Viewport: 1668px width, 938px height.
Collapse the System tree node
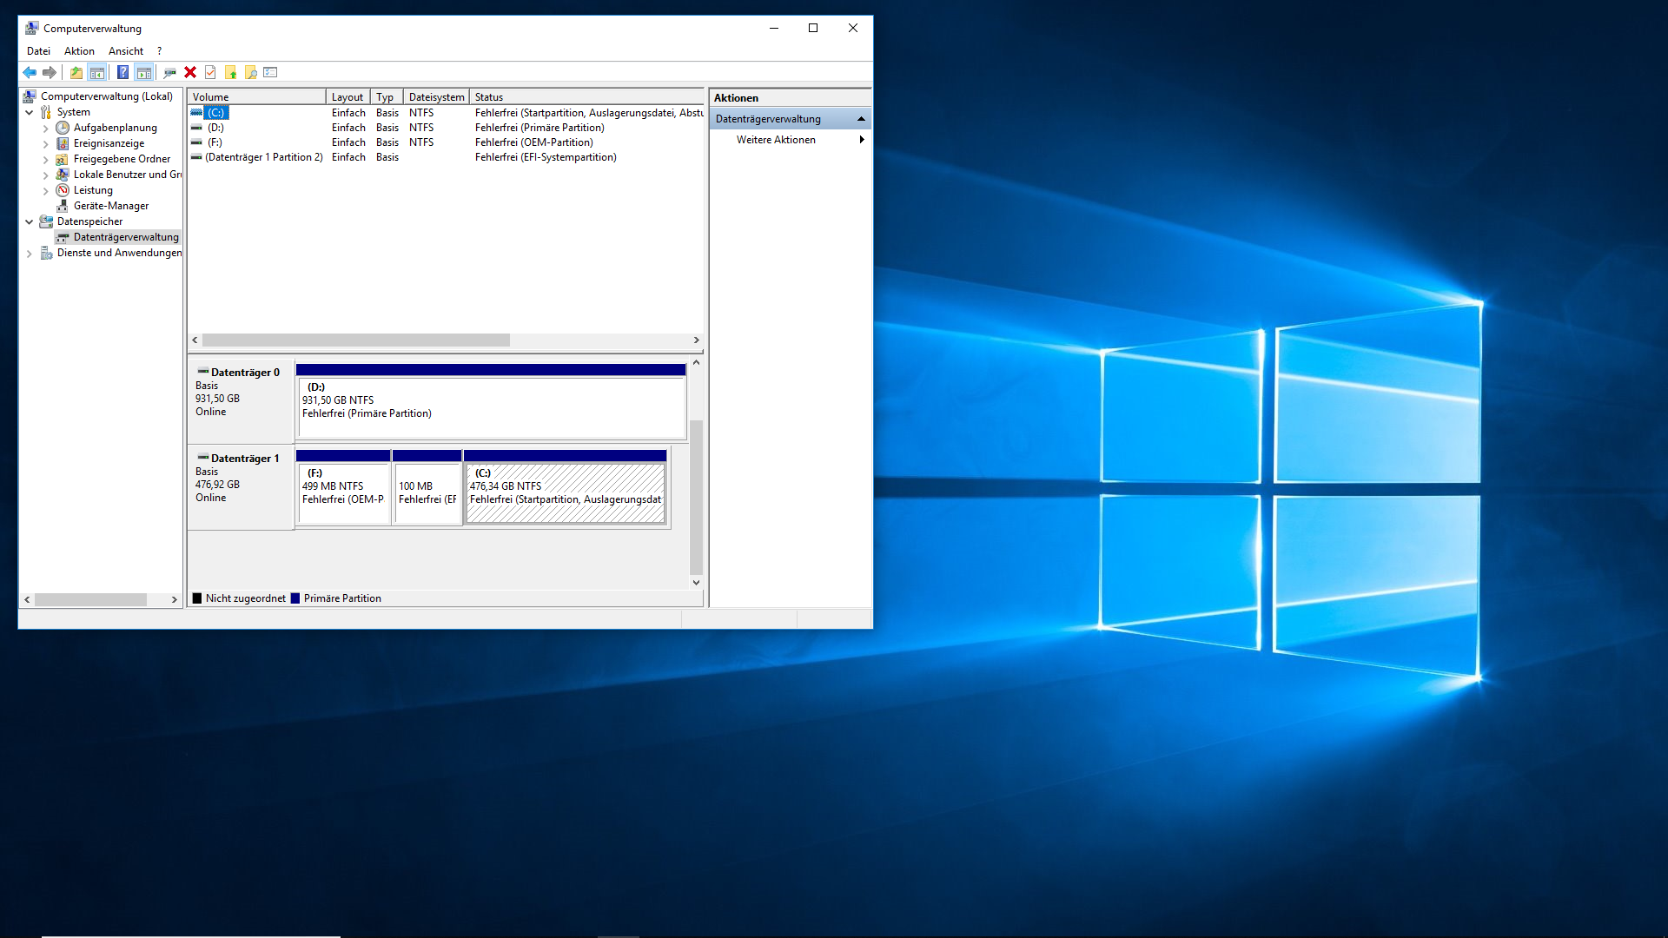tap(30, 112)
